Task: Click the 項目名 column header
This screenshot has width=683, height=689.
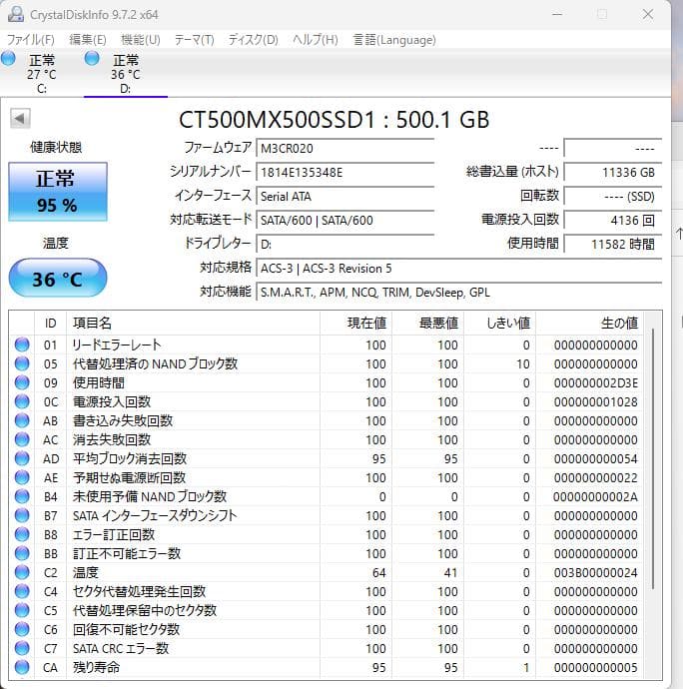Action: [193, 323]
